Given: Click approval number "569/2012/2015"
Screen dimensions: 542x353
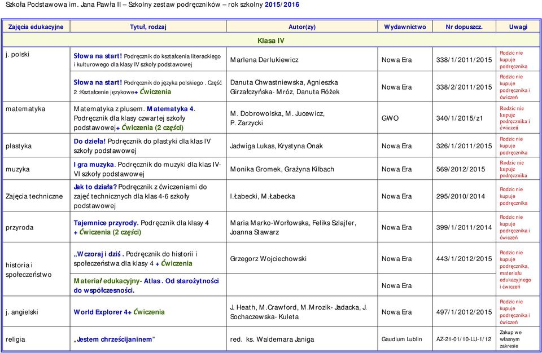Looking at the screenshot, I should [x=461, y=169].
